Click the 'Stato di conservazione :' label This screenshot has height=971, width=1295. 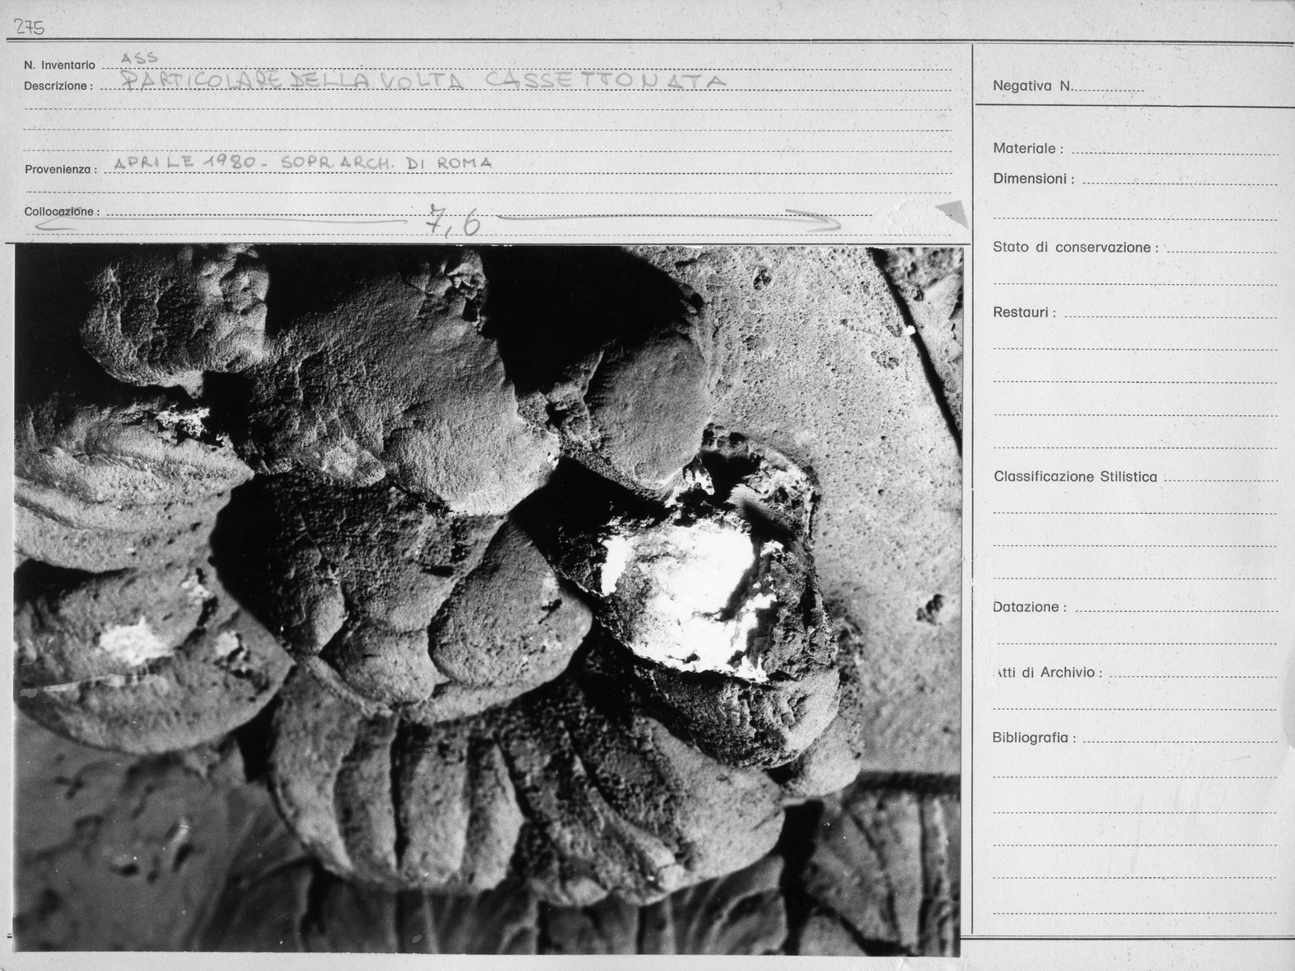point(1075,248)
